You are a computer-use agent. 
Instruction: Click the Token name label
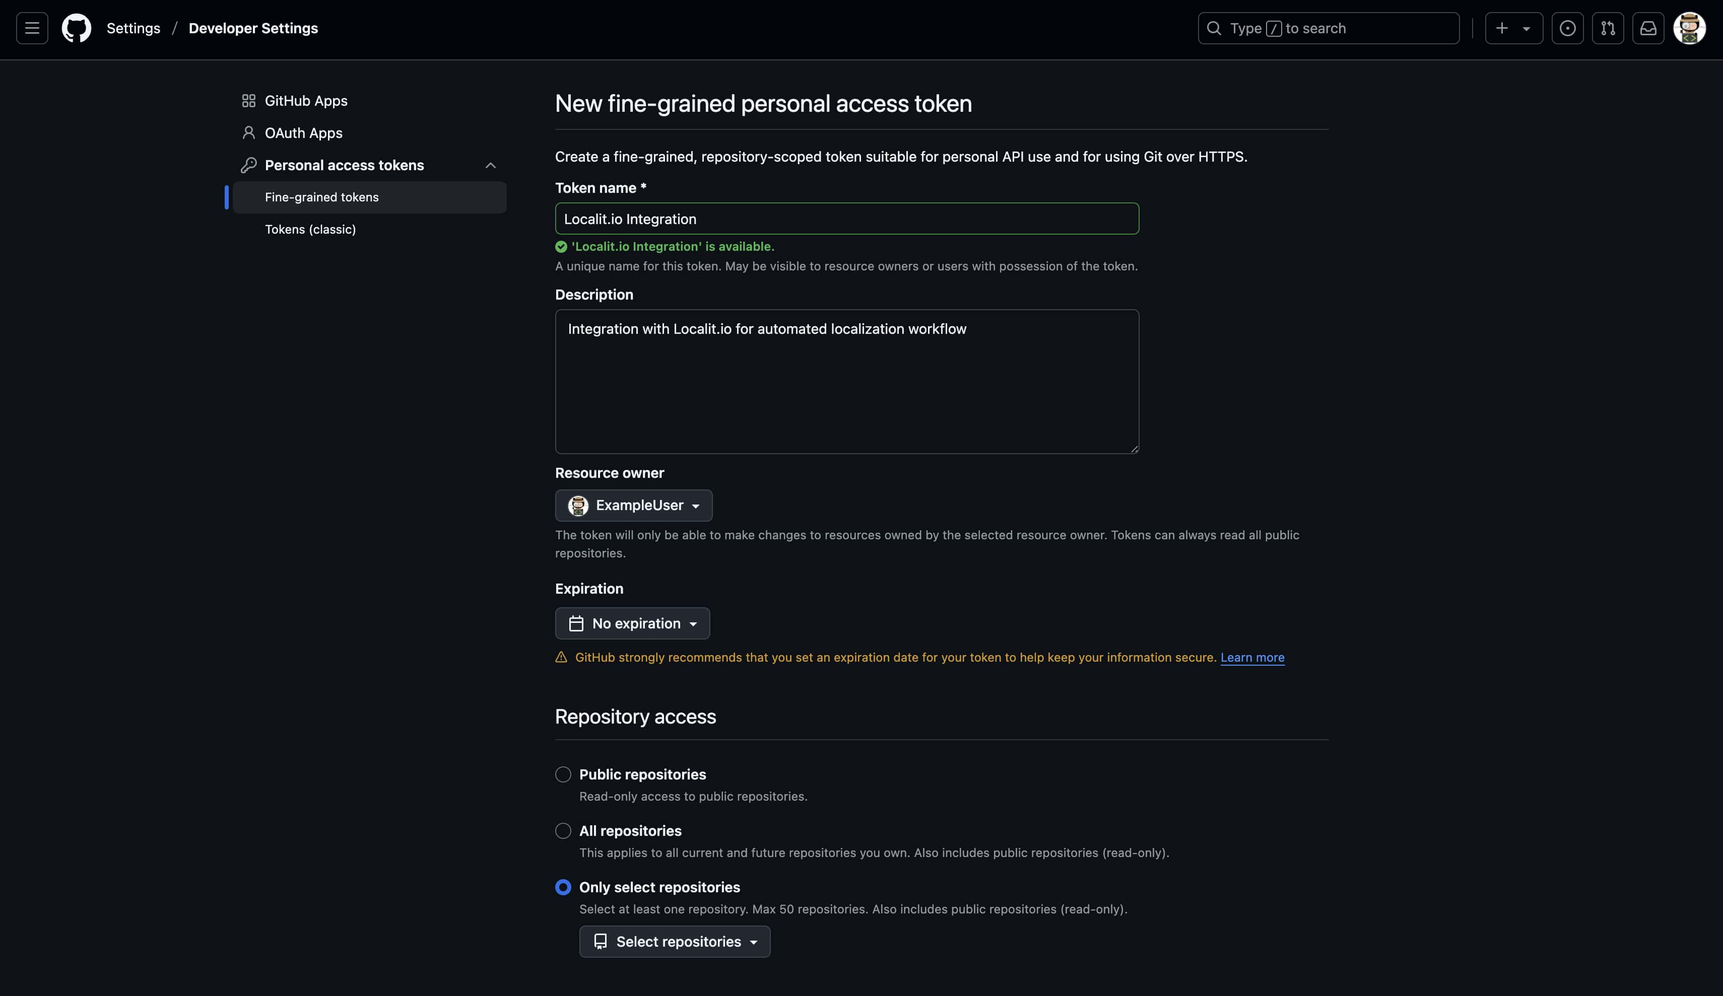[x=601, y=188]
